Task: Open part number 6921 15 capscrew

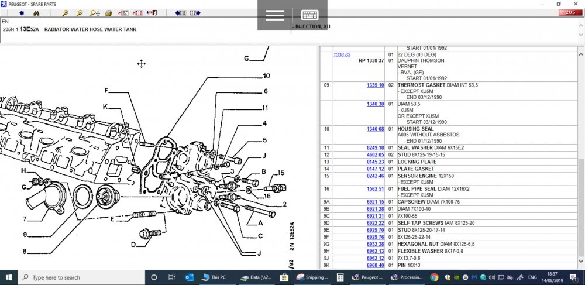Action: coord(376,202)
